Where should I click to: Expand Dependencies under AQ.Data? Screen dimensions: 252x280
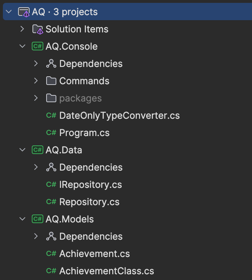[36, 167]
